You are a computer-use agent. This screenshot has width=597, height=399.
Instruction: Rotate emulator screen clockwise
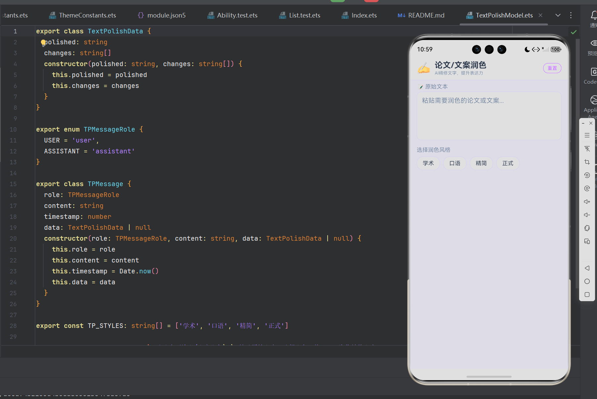point(587,188)
